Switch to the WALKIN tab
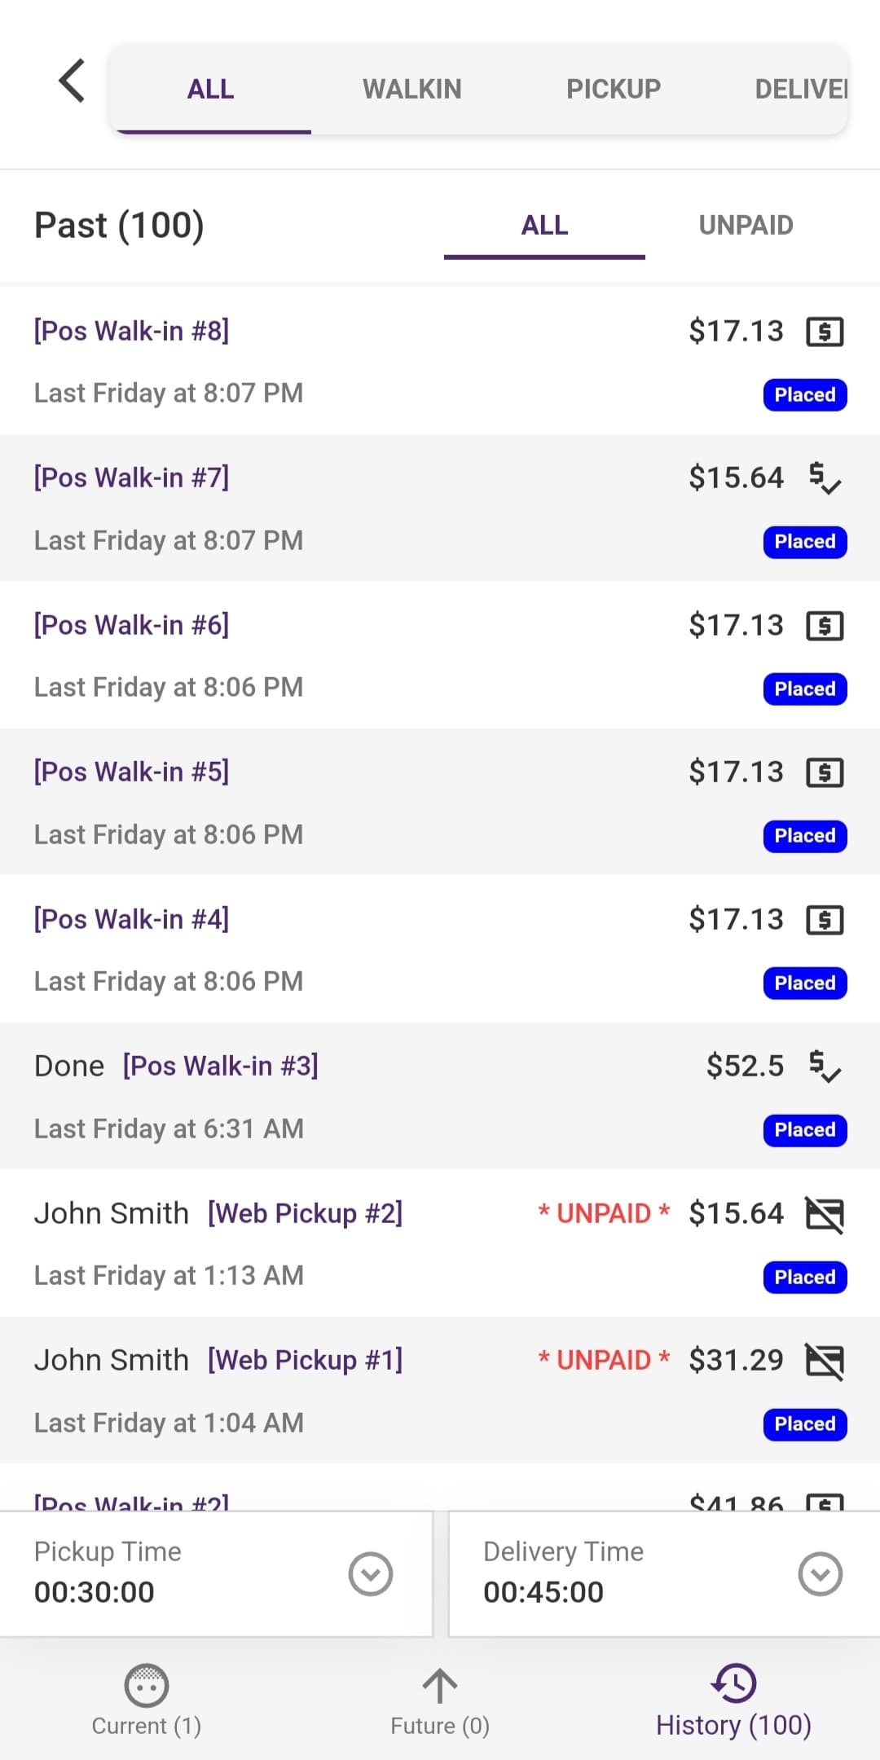This screenshot has width=880, height=1760. pos(411,89)
